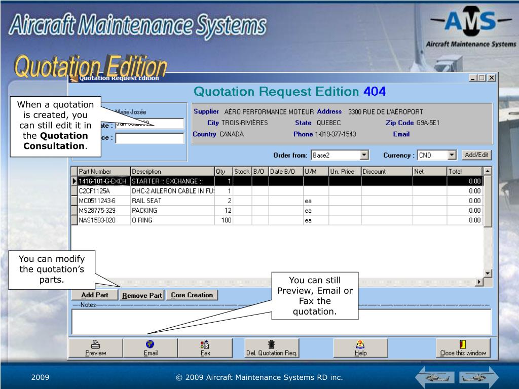Click the quantity 12 cell
This screenshot has width=519, height=389.
224,211
